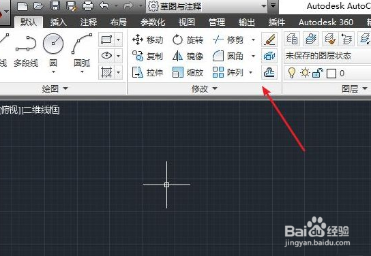Click the Trim (修剪) tool
This screenshot has height=256, width=371.
click(x=228, y=39)
